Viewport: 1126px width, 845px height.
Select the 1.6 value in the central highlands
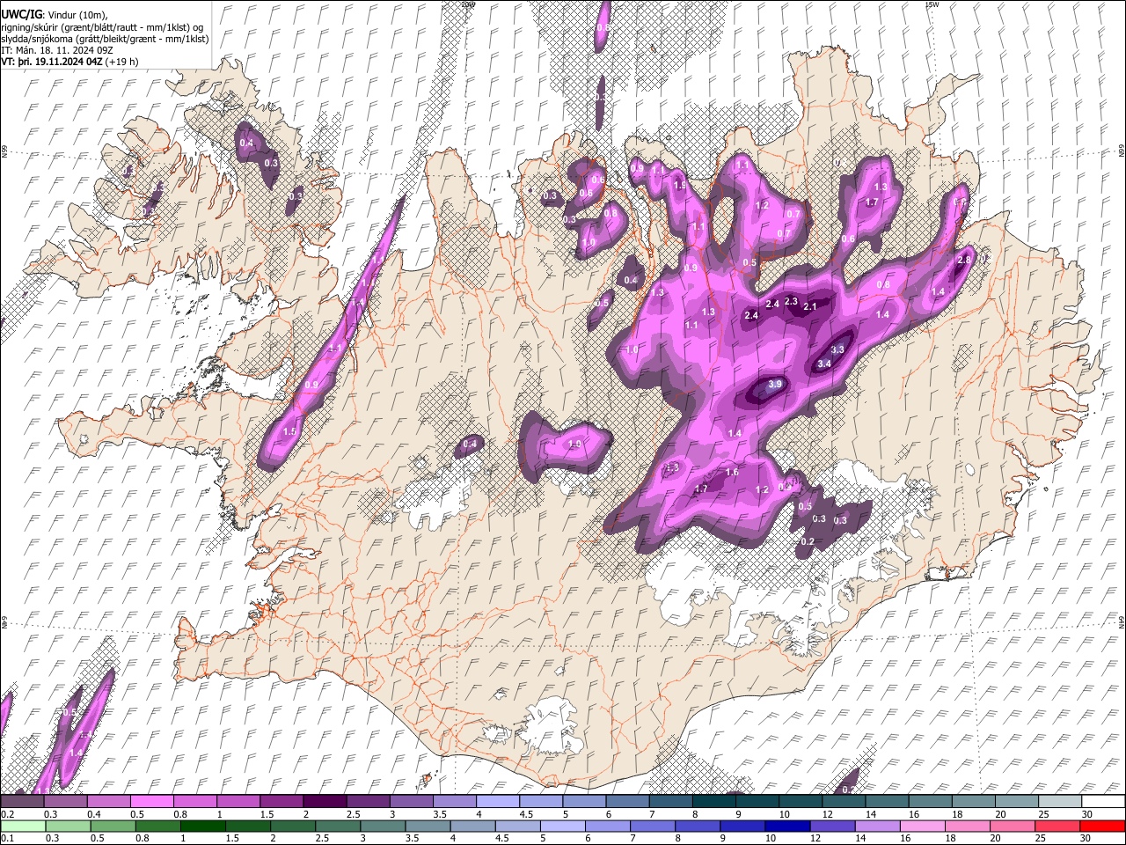tap(732, 473)
